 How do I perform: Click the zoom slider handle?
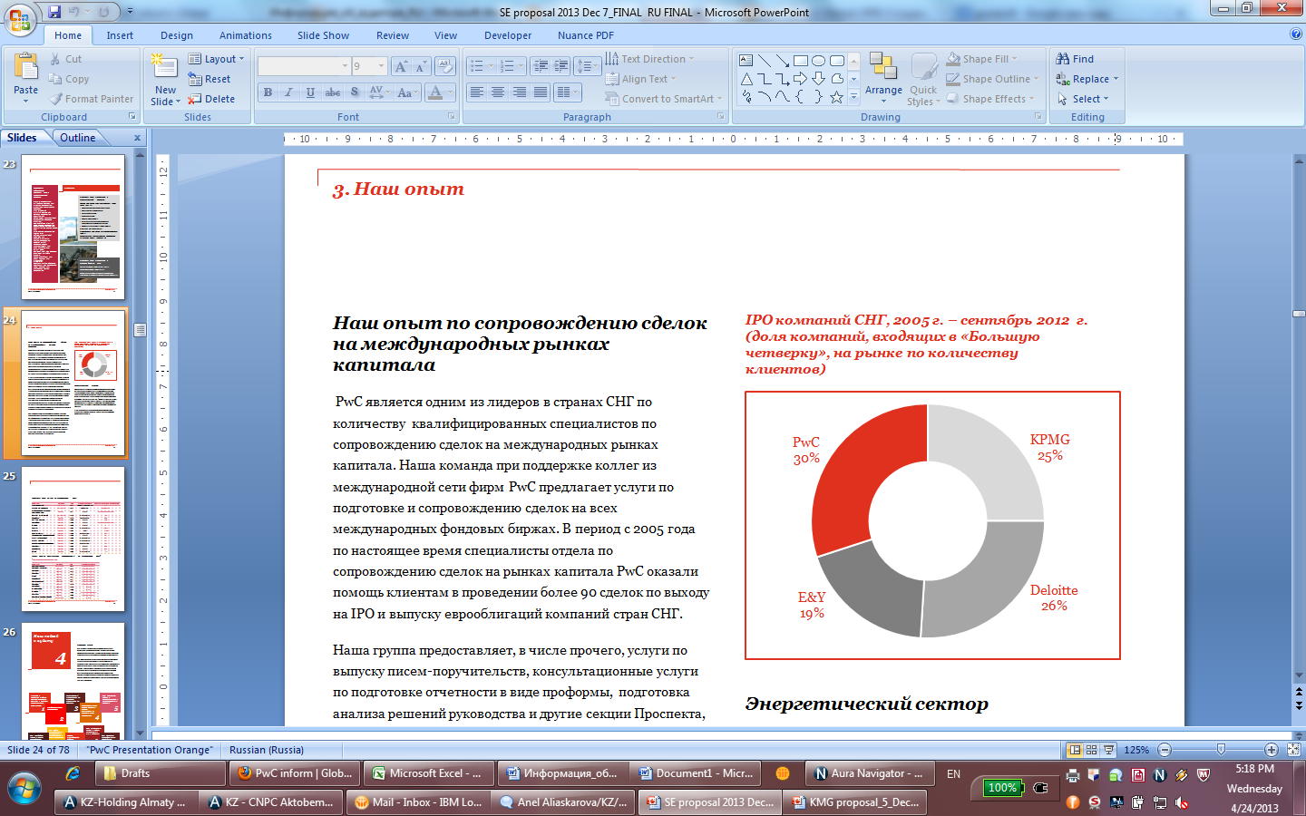[x=1221, y=750]
